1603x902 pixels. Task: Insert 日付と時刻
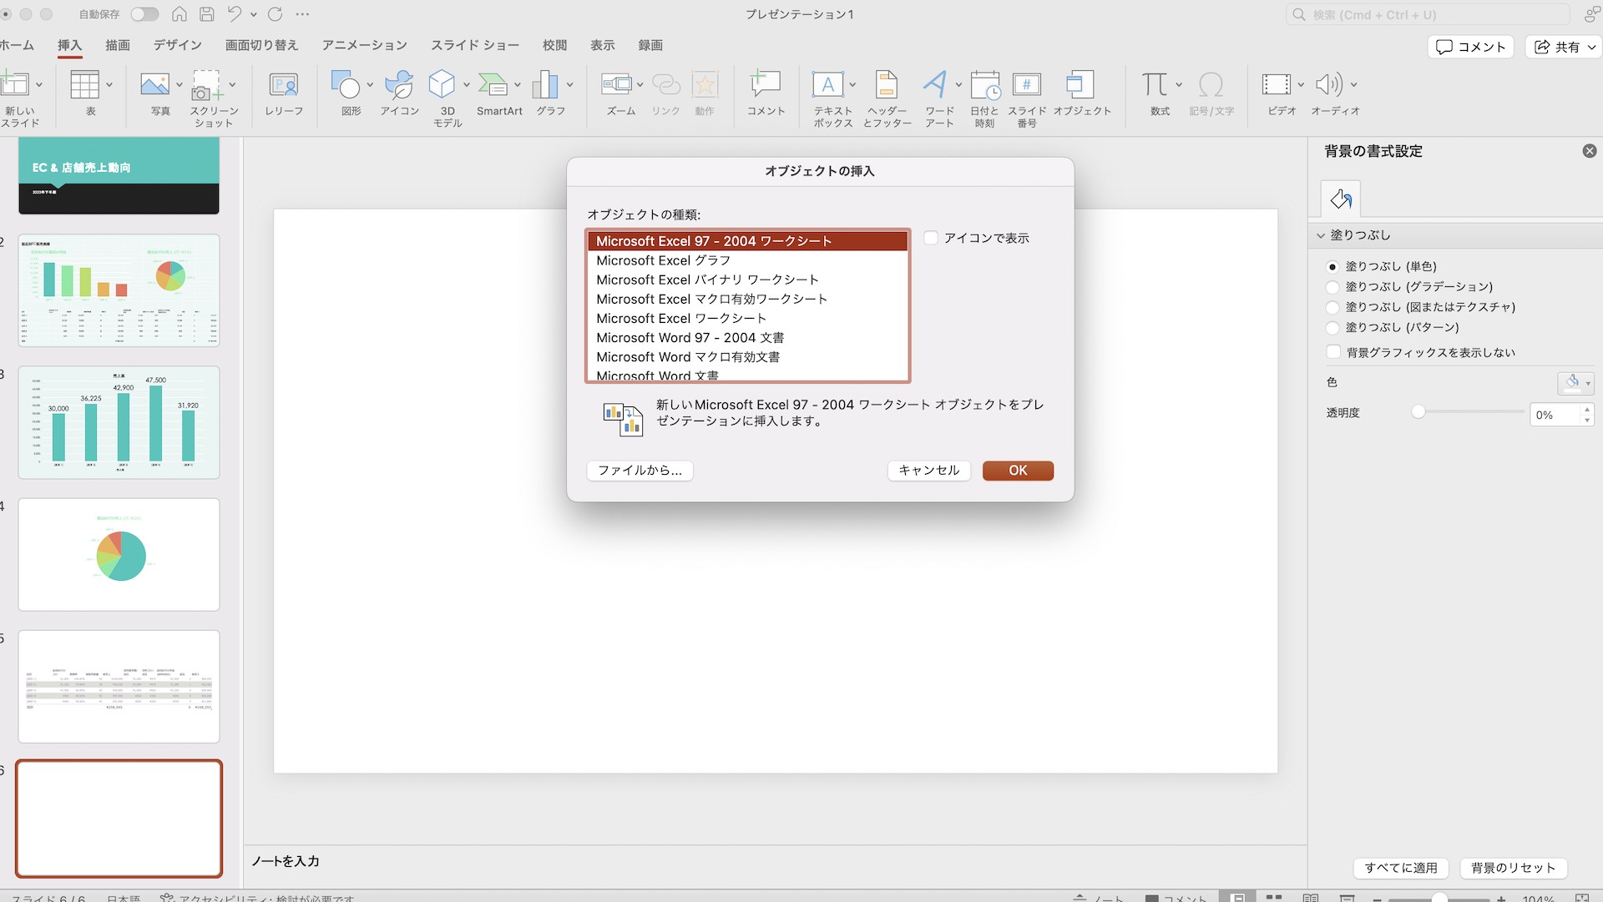tap(985, 84)
